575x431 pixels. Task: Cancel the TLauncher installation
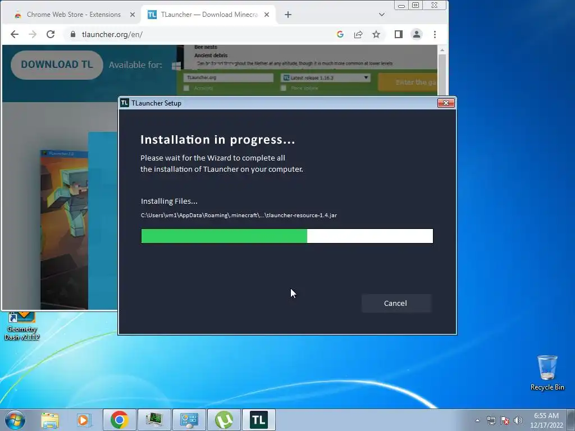pos(396,303)
